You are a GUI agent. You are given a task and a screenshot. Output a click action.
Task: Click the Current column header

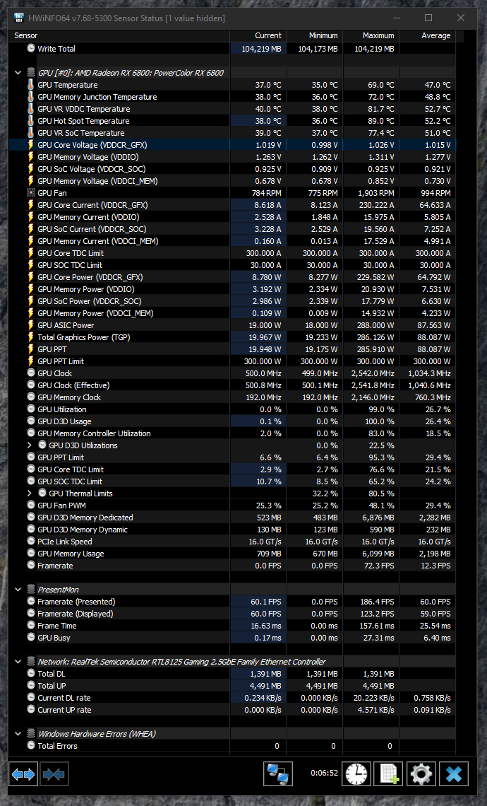point(258,35)
